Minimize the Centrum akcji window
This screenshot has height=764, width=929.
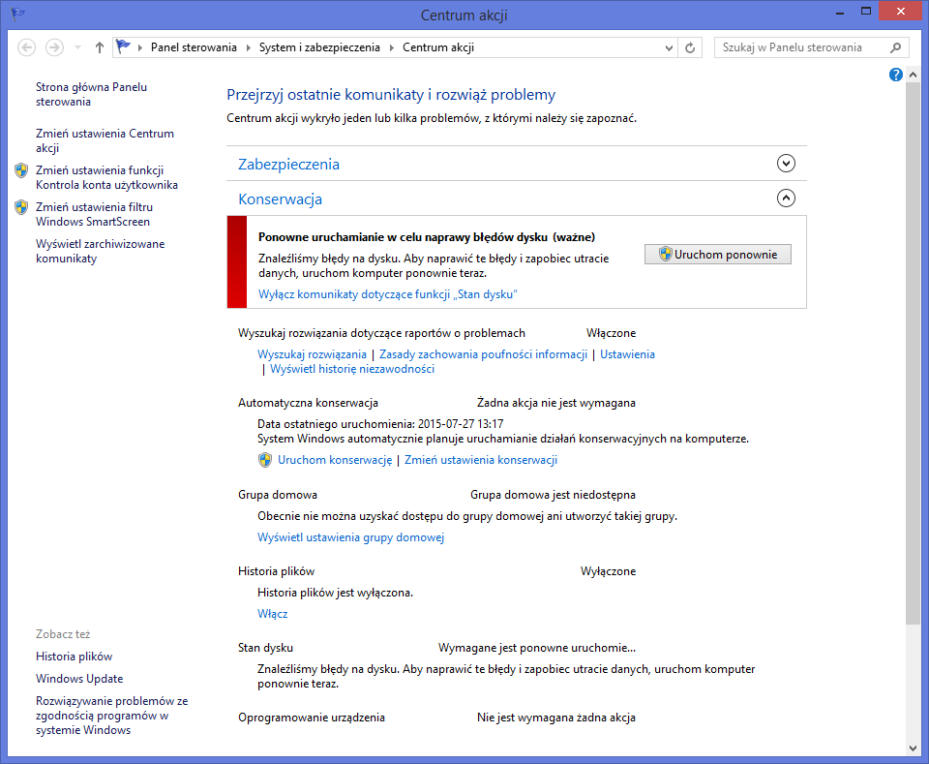pos(840,12)
